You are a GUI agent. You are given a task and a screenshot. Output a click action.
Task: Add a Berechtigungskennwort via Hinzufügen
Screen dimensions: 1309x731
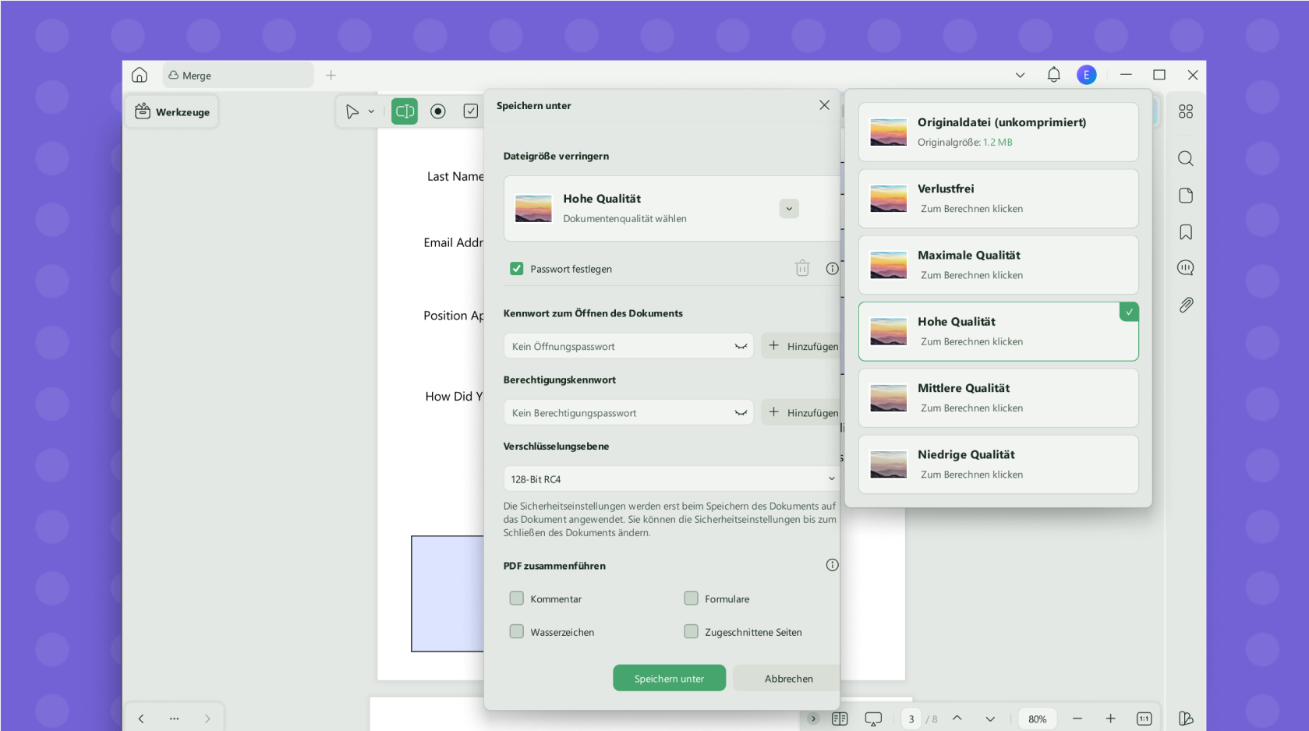[x=802, y=413]
